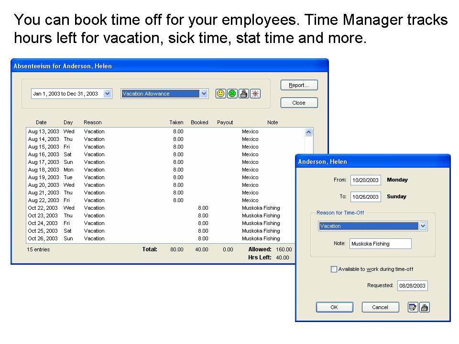Click the Note field Muskoka Fishing
Viewport: 459px width, 344px height.
[x=380, y=243]
